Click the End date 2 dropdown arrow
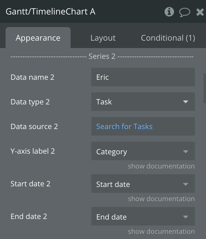The height and width of the screenshot is (239, 206). pos(186,217)
